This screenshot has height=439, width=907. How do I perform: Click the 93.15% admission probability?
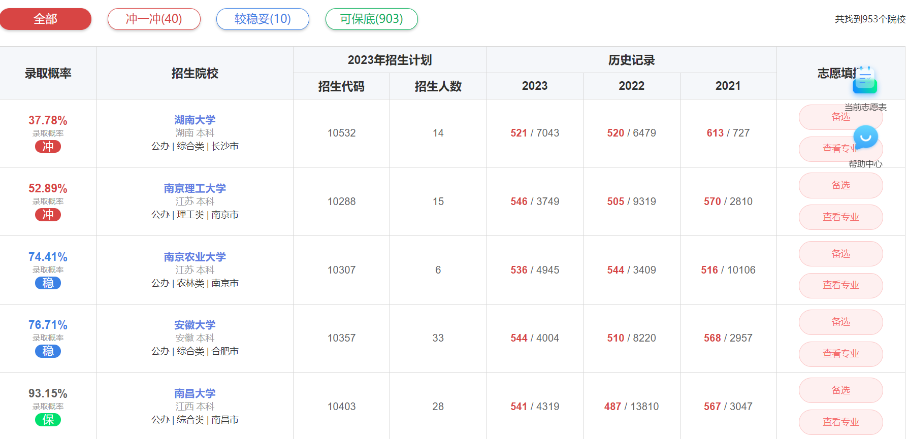(x=48, y=393)
